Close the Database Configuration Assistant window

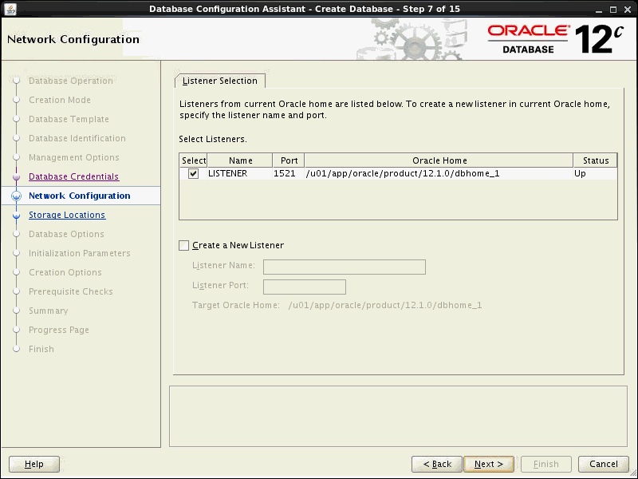click(628, 10)
